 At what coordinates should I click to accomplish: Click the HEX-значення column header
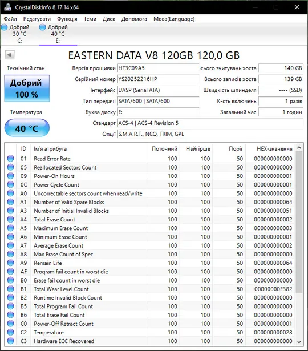coord(271,148)
